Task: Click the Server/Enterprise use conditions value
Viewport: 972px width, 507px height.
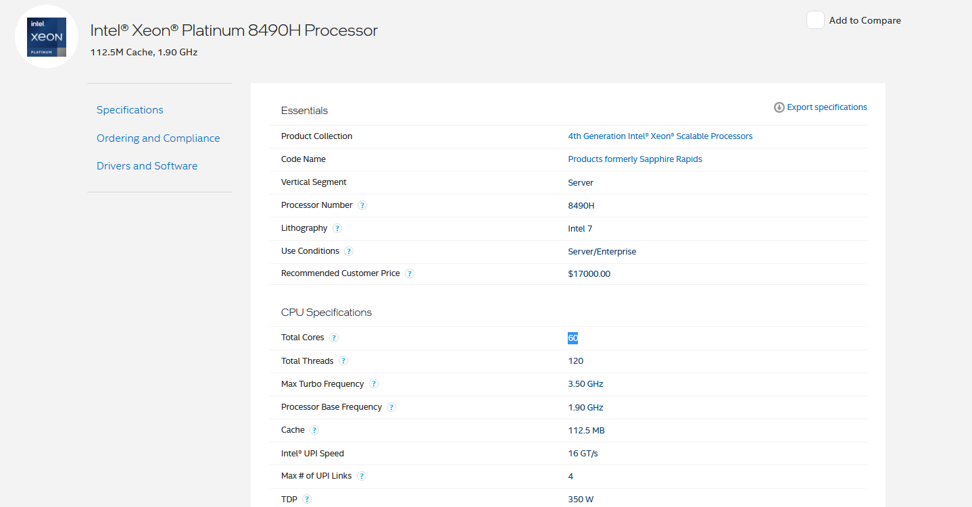Action: [602, 252]
